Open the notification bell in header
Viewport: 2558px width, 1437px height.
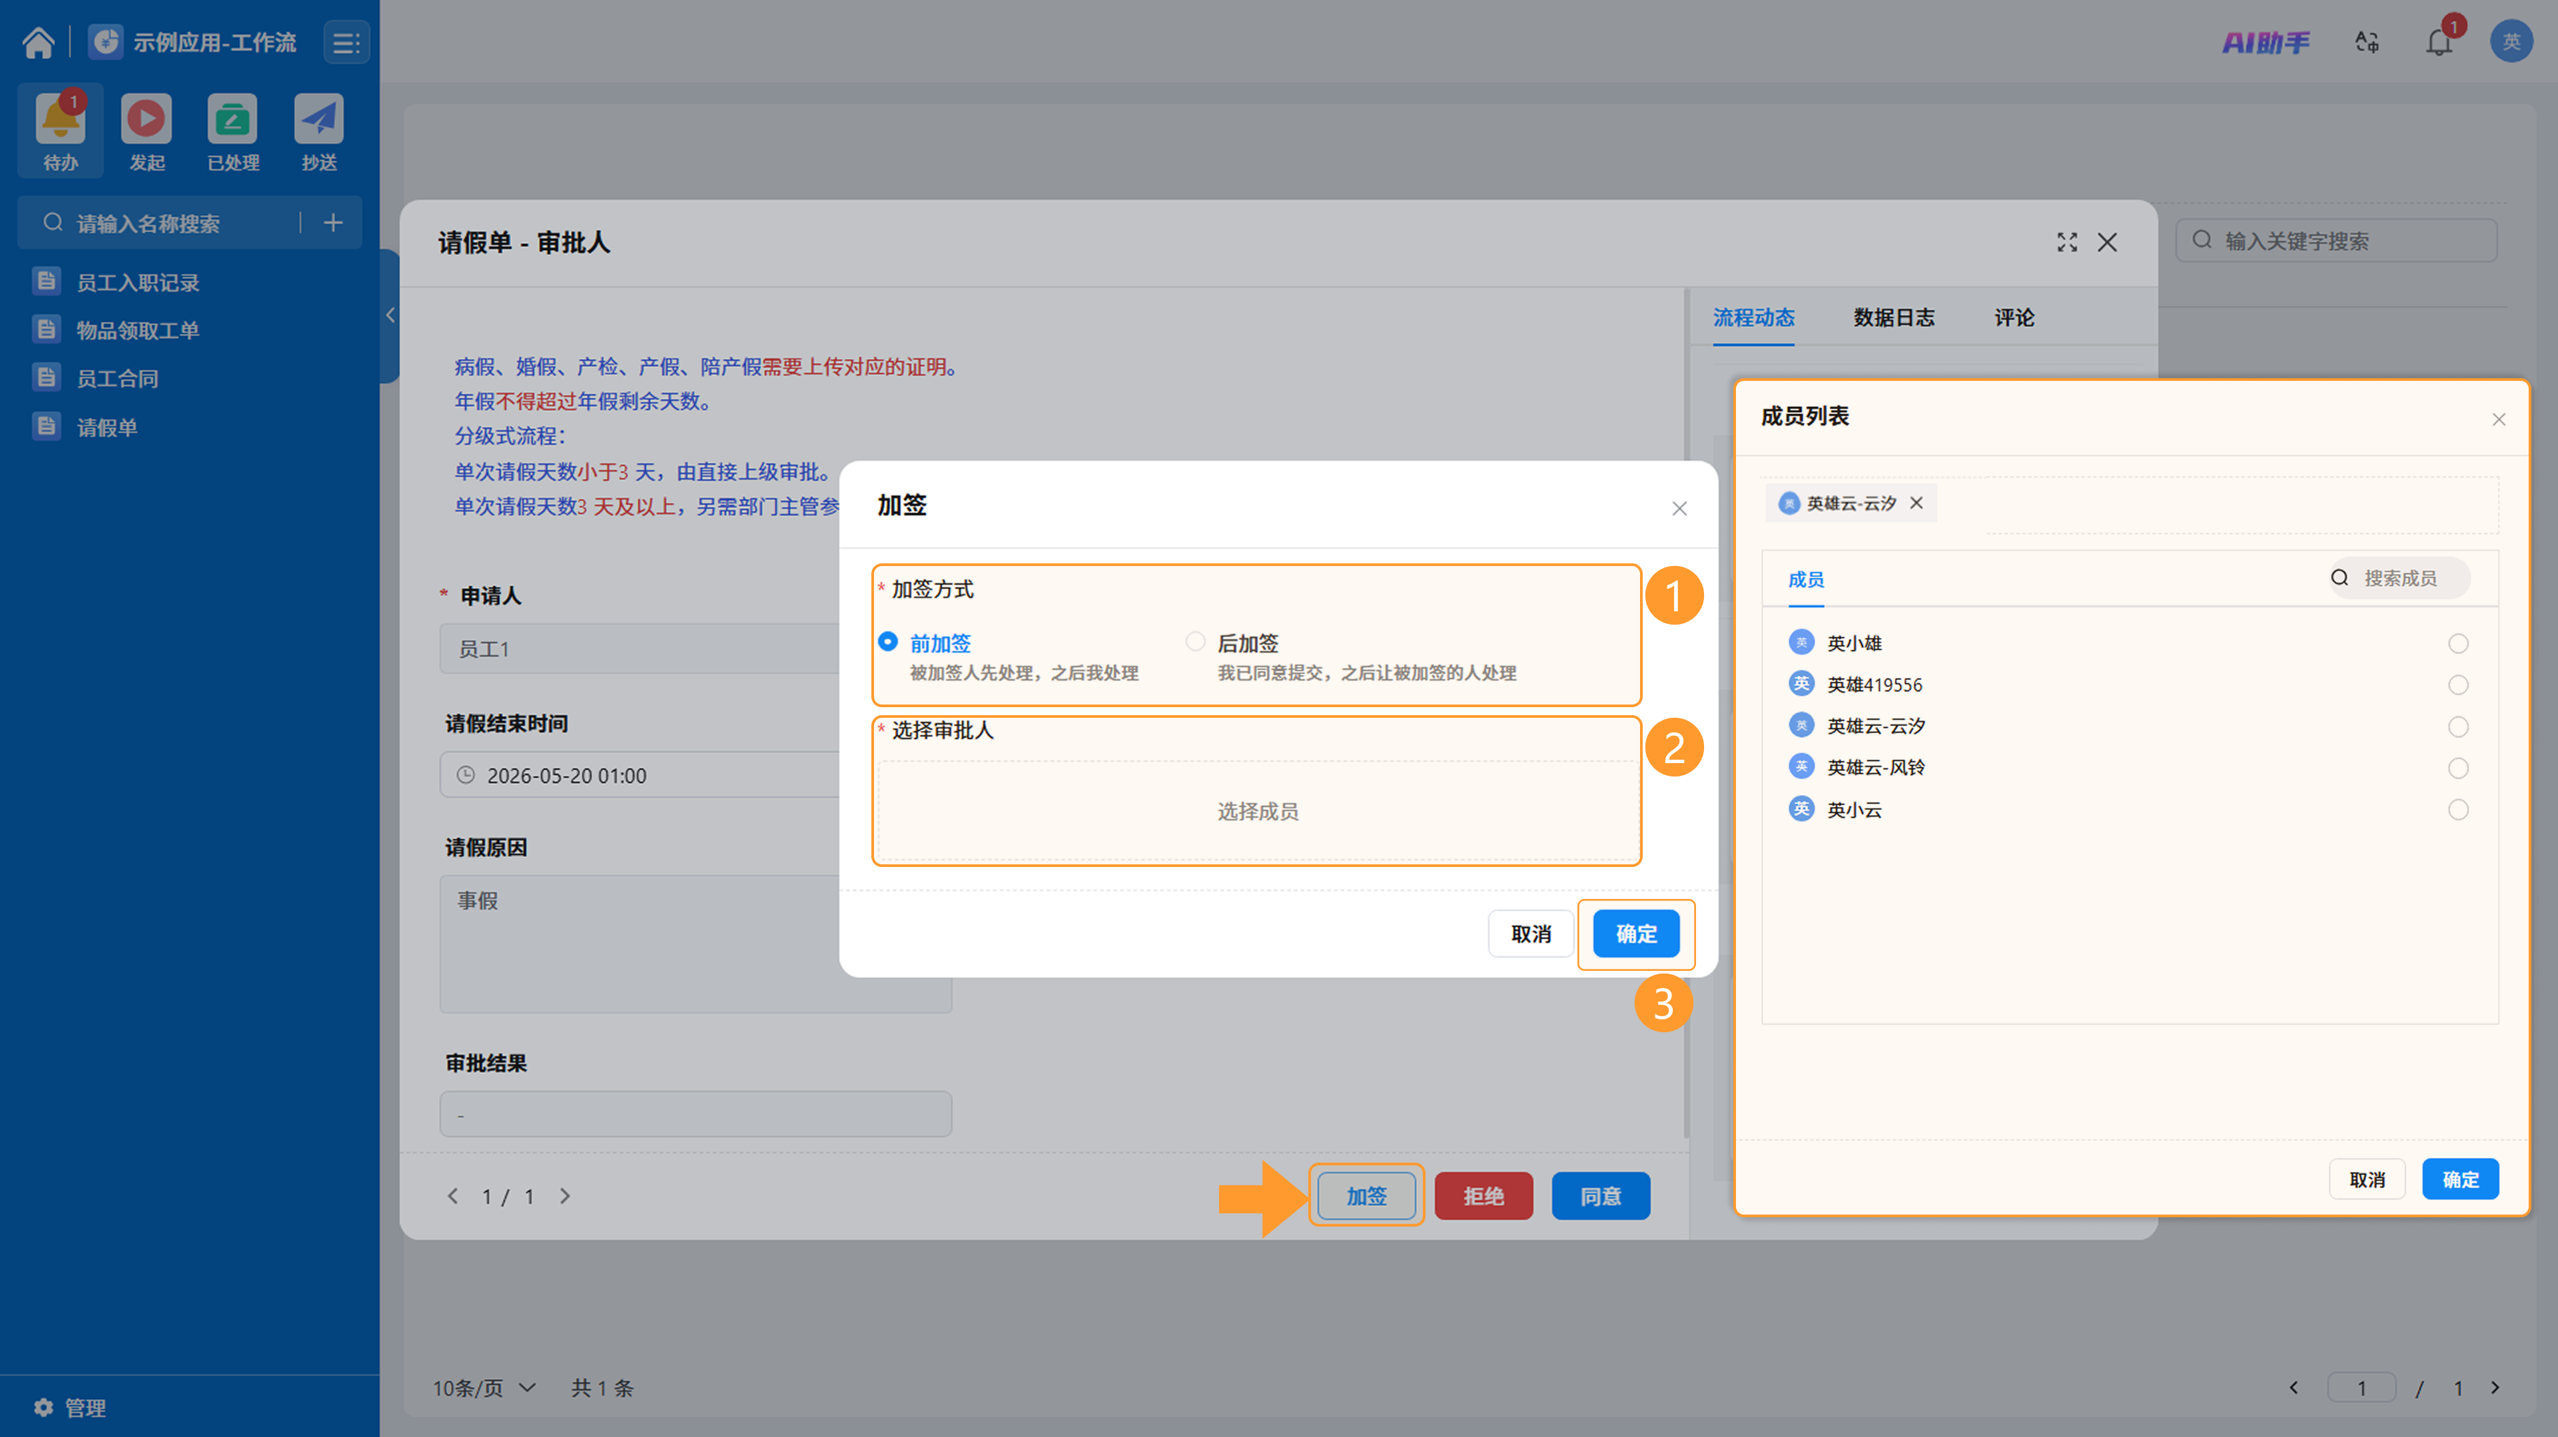[2439, 43]
